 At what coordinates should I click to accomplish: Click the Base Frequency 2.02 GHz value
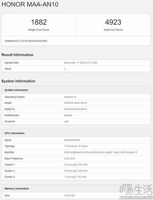point(69,158)
